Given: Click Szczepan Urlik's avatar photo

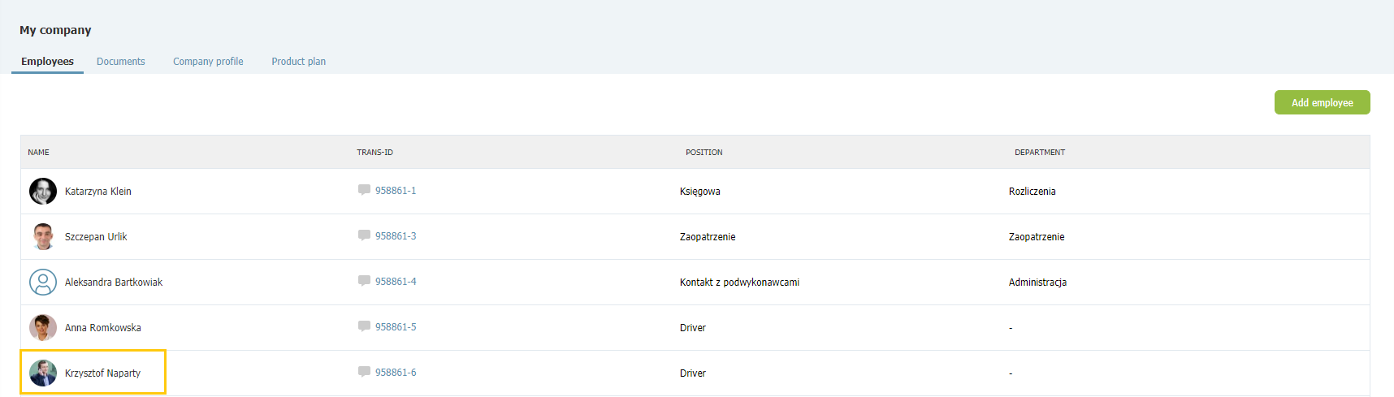Looking at the screenshot, I should [43, 237].
